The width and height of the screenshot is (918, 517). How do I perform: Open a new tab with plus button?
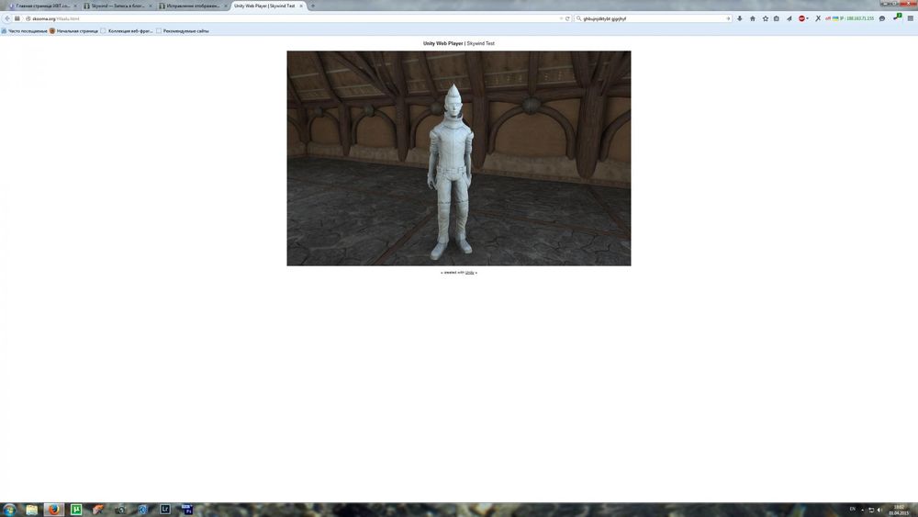pyautogui.click(x=313, y=6)
